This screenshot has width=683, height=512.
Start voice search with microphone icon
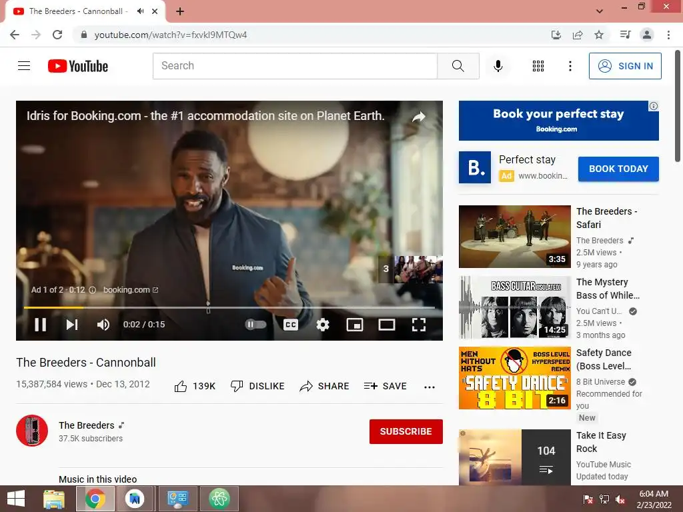click(498, 66)
